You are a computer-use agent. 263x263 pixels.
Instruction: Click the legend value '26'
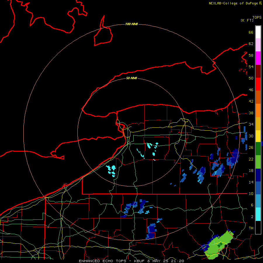coord(251,148)
